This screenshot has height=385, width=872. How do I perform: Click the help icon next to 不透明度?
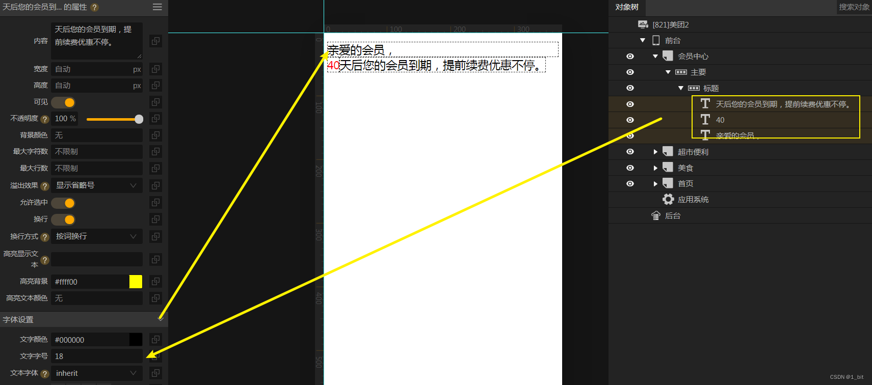point(45,119)
